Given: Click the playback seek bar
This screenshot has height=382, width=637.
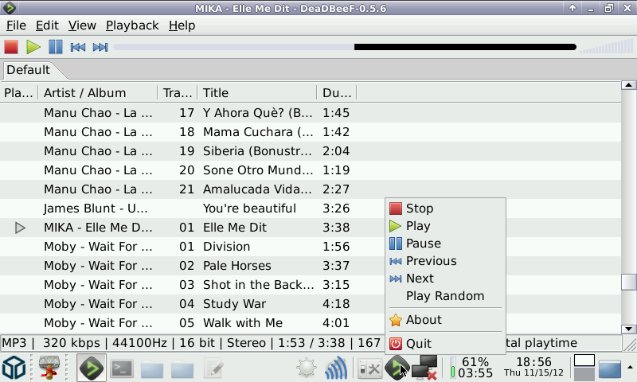Looking at the screenshot, I should (x=345, y=47).
